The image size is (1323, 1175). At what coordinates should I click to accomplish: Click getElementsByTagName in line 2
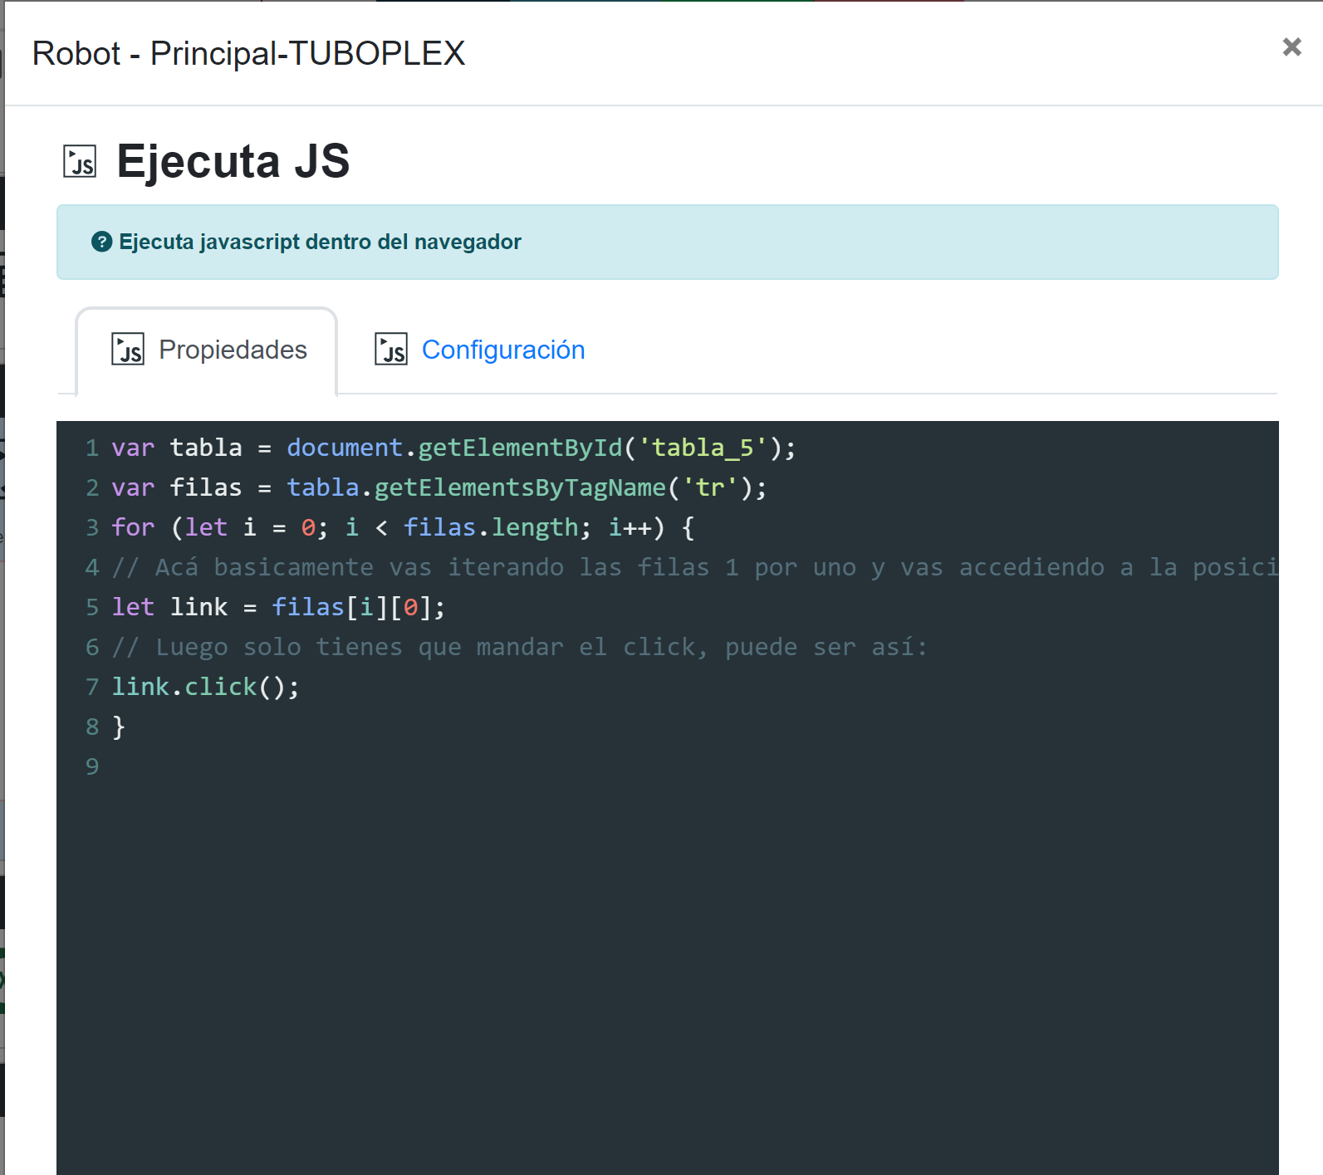[520, 487]
